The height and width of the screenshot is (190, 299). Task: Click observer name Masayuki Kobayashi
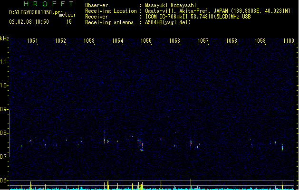[171, 5]
